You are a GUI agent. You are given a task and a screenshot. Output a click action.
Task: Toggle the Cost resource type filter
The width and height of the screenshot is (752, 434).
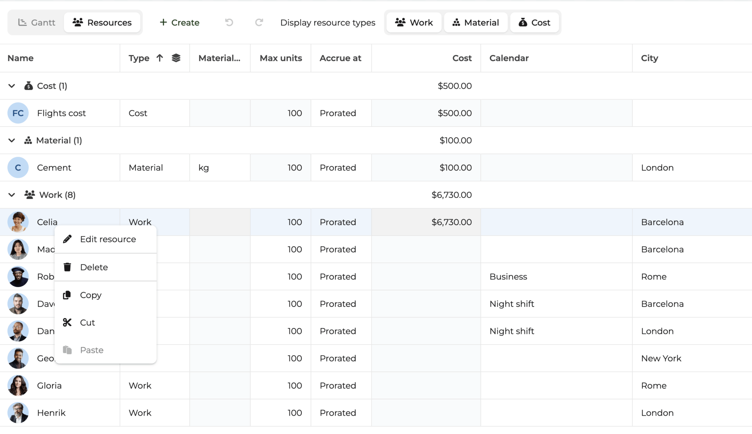[534, 22]
